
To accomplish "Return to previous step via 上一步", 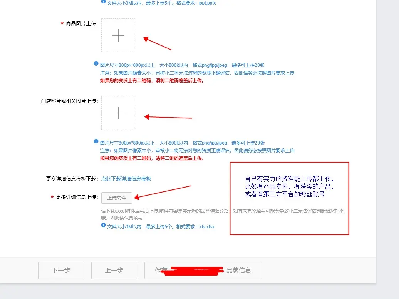I will (x=114, y=271).
